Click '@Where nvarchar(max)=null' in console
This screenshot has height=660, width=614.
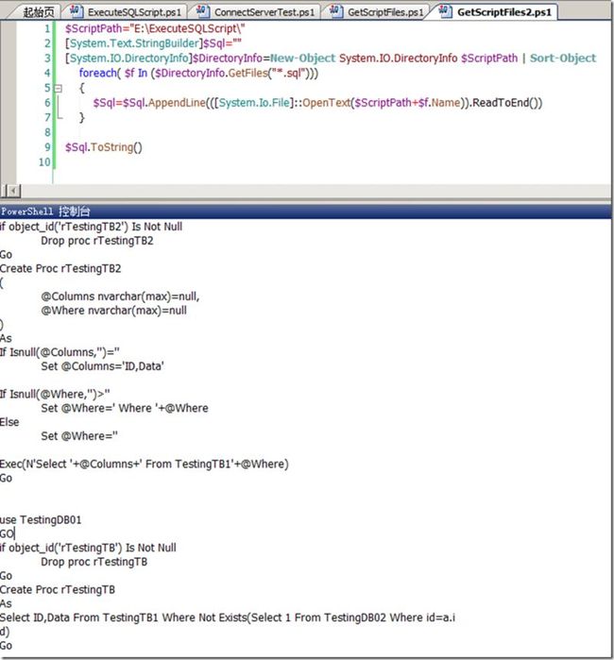coord(113,311)
